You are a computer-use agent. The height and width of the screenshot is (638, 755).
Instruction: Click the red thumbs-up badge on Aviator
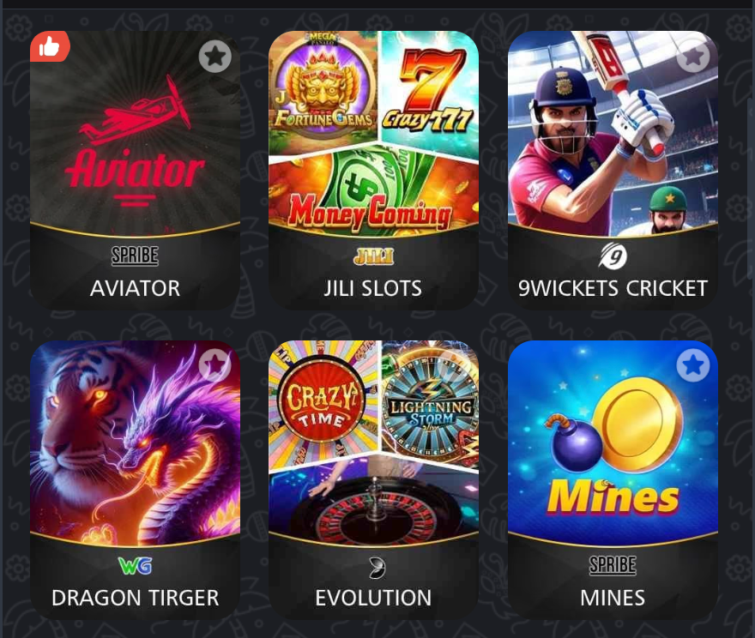(50, 46)
